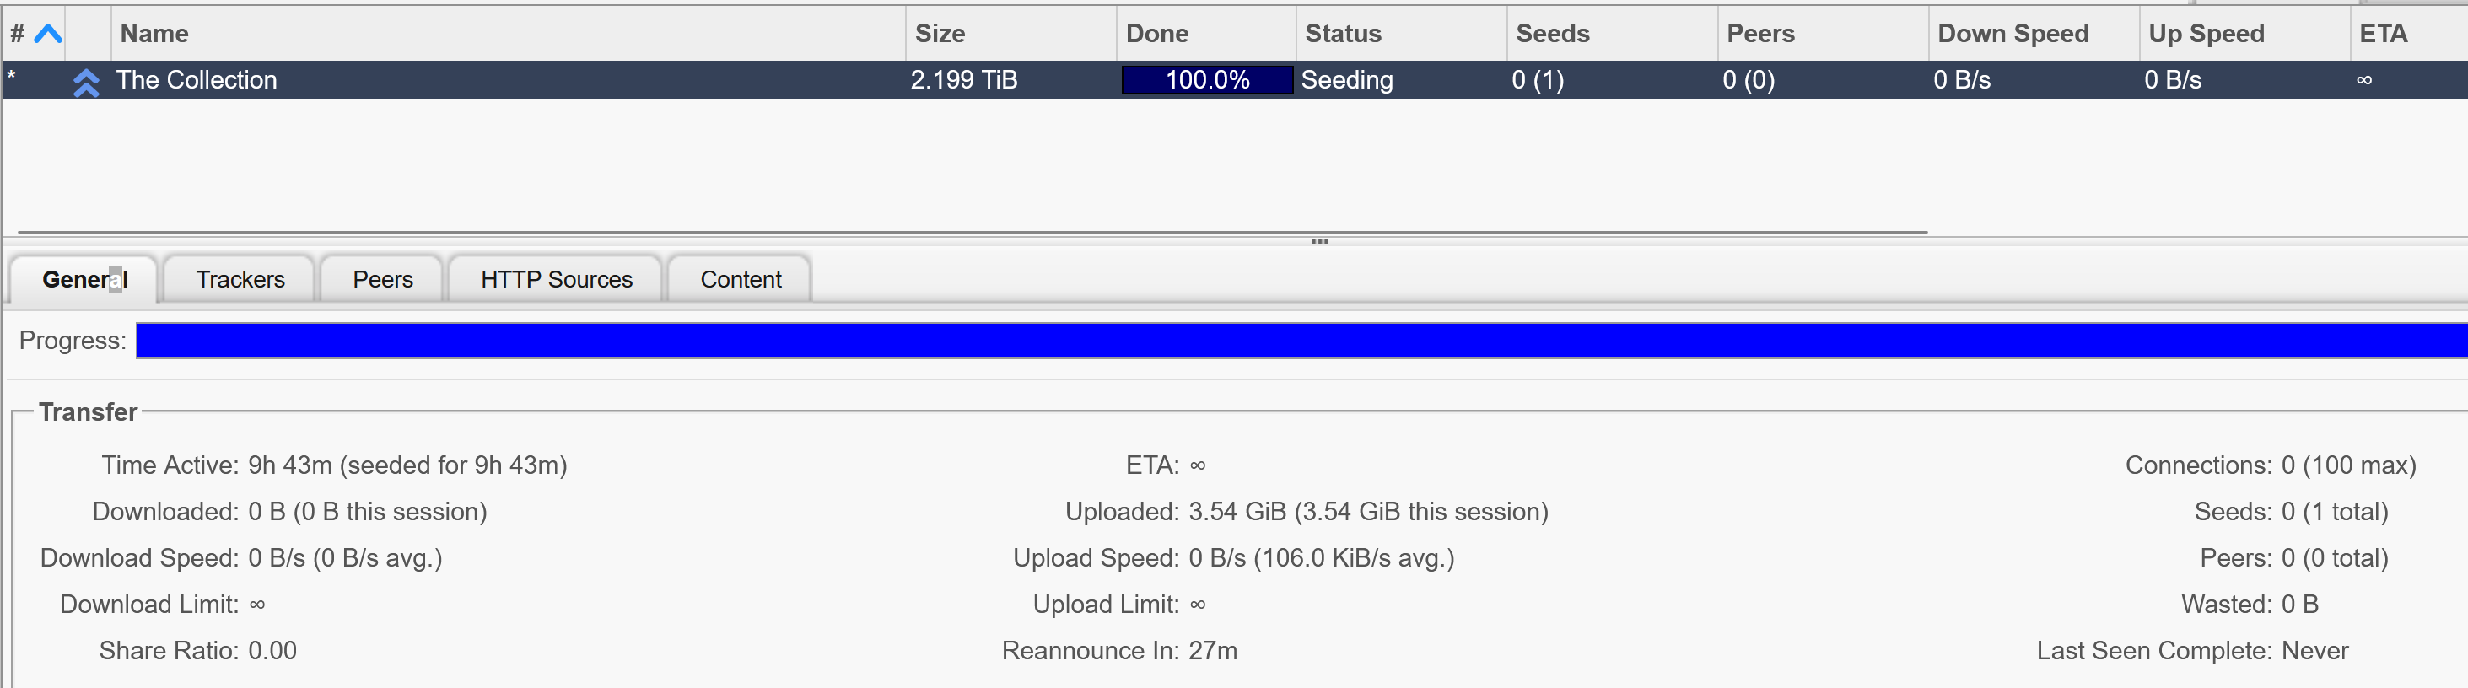Open the Content tab
The image size is (2468, 688).
tap(741, 279)
